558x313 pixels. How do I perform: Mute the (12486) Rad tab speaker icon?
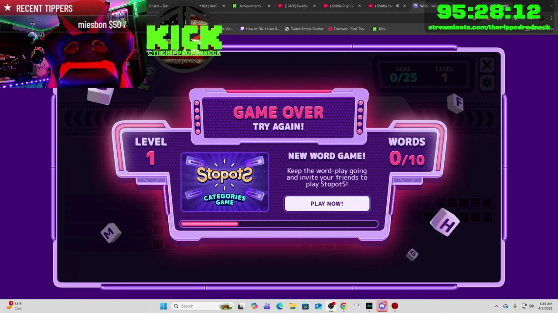click(397, 6)
